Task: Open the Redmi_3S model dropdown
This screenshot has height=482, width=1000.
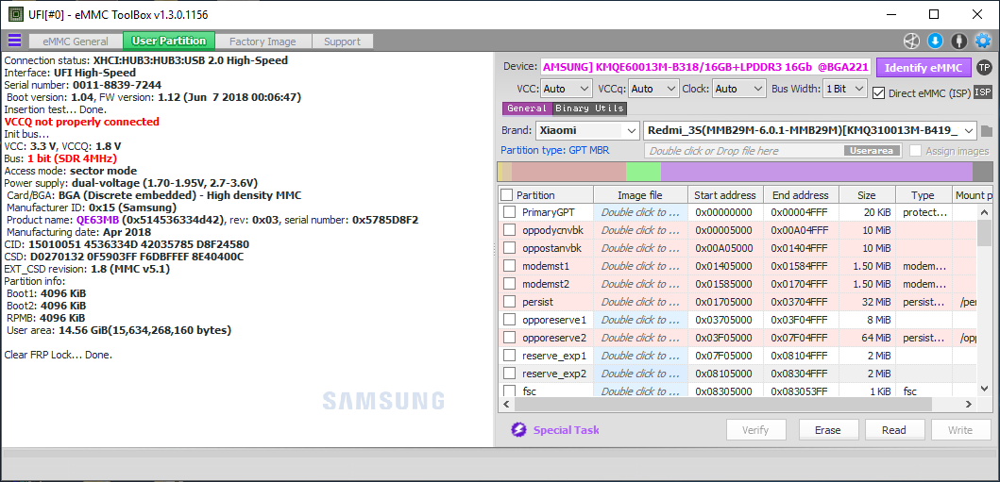Action: 810,130
